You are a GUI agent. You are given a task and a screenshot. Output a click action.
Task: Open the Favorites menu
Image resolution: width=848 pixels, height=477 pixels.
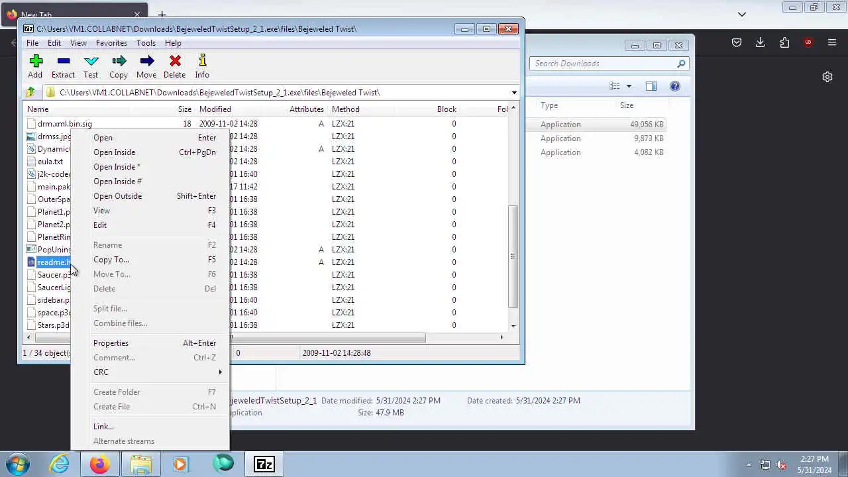(x=111, y=43)
